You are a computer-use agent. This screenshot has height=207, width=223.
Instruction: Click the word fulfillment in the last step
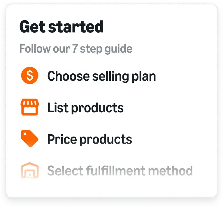pos(116,170)
